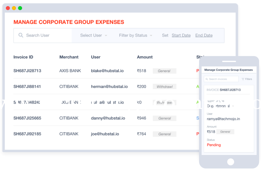This screenshot has height=171, width=261.
Task: Click INVOICE SH687JI28713 on the phone card
Action: (223, 90)
